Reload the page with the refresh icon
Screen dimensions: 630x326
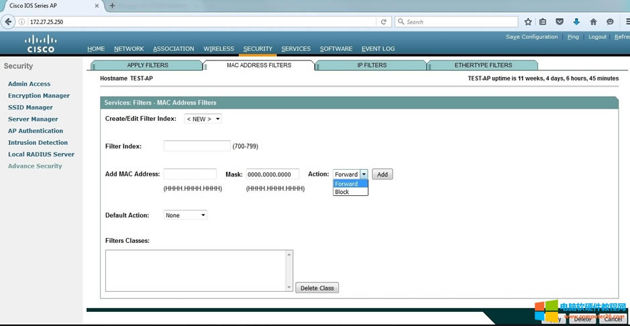click(x=384, y=21)
